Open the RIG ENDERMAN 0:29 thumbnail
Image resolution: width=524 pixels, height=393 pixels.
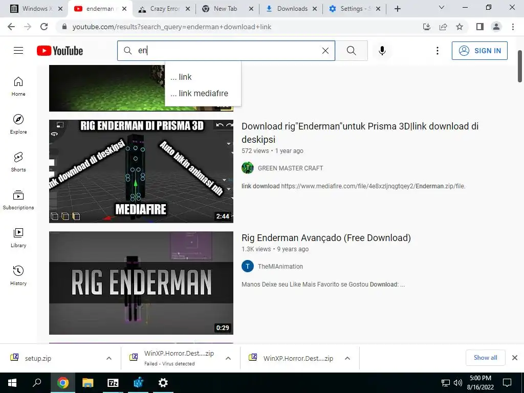pos(141,283)
